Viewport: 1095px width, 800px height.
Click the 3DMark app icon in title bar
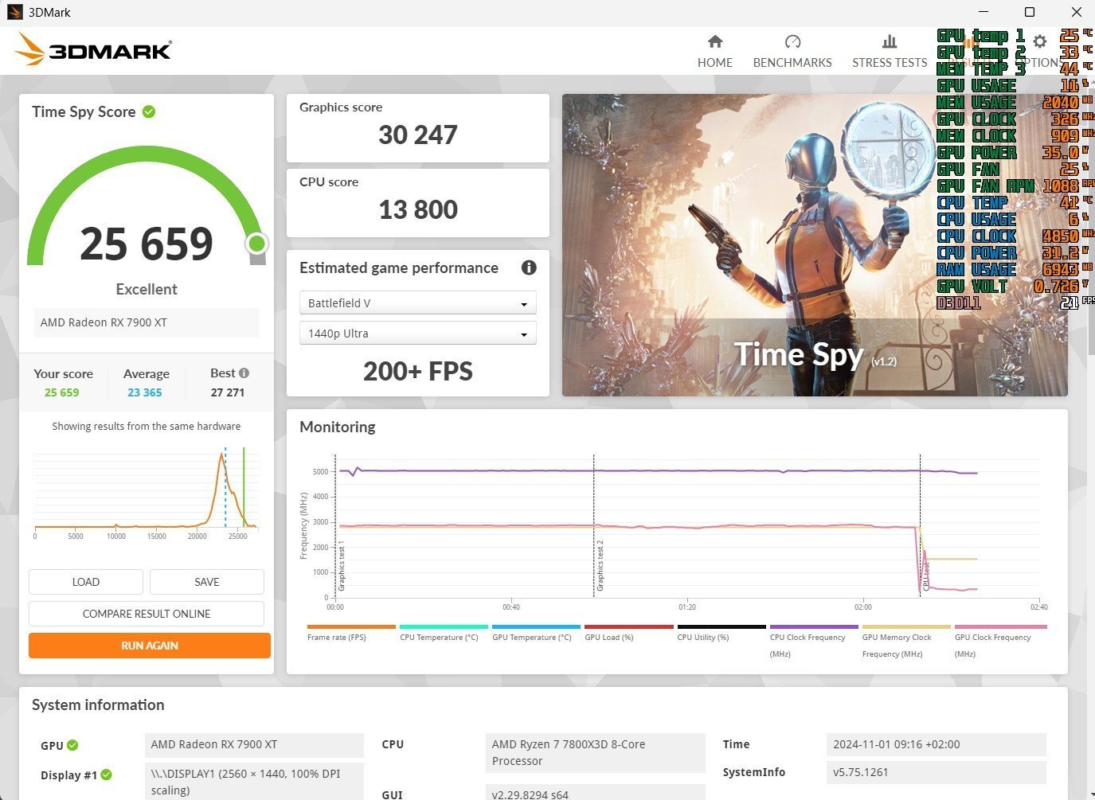coord(15,12)
